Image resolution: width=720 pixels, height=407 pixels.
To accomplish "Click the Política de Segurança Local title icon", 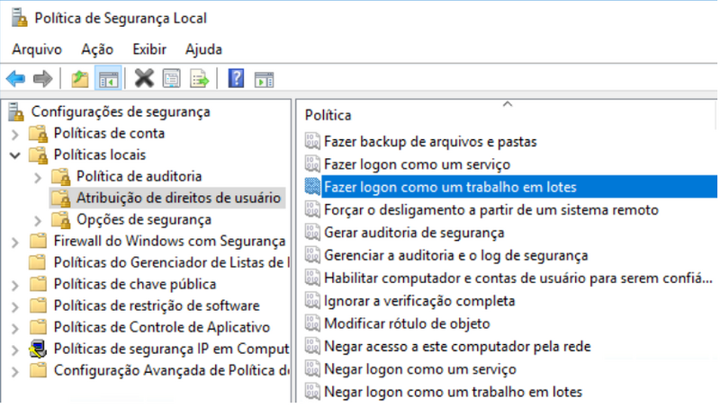I will pos(19,18).
